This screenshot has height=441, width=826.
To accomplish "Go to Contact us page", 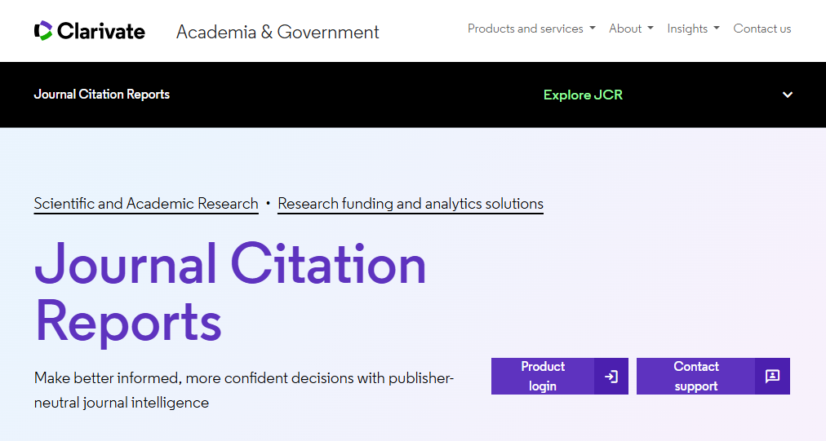I will click(762, 29).
